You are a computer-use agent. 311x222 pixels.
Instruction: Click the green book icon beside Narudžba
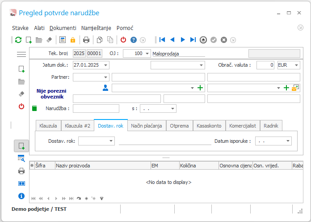click(x=34, y=108)
